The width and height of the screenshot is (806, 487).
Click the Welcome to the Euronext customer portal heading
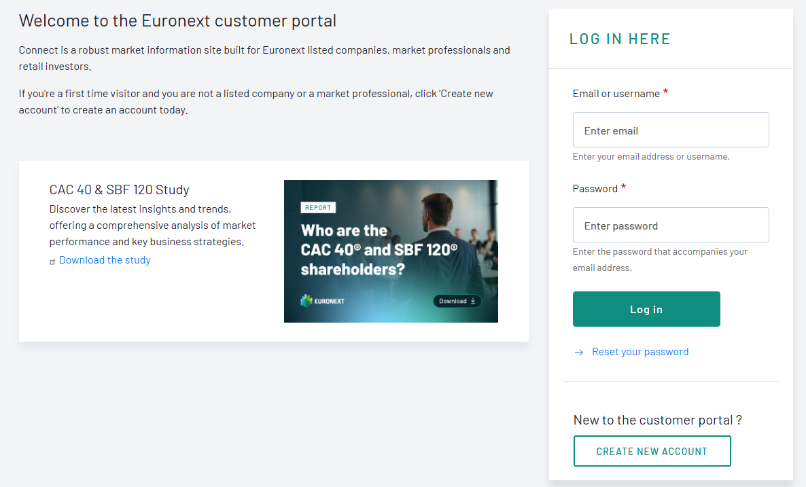(x=177, y=21)
